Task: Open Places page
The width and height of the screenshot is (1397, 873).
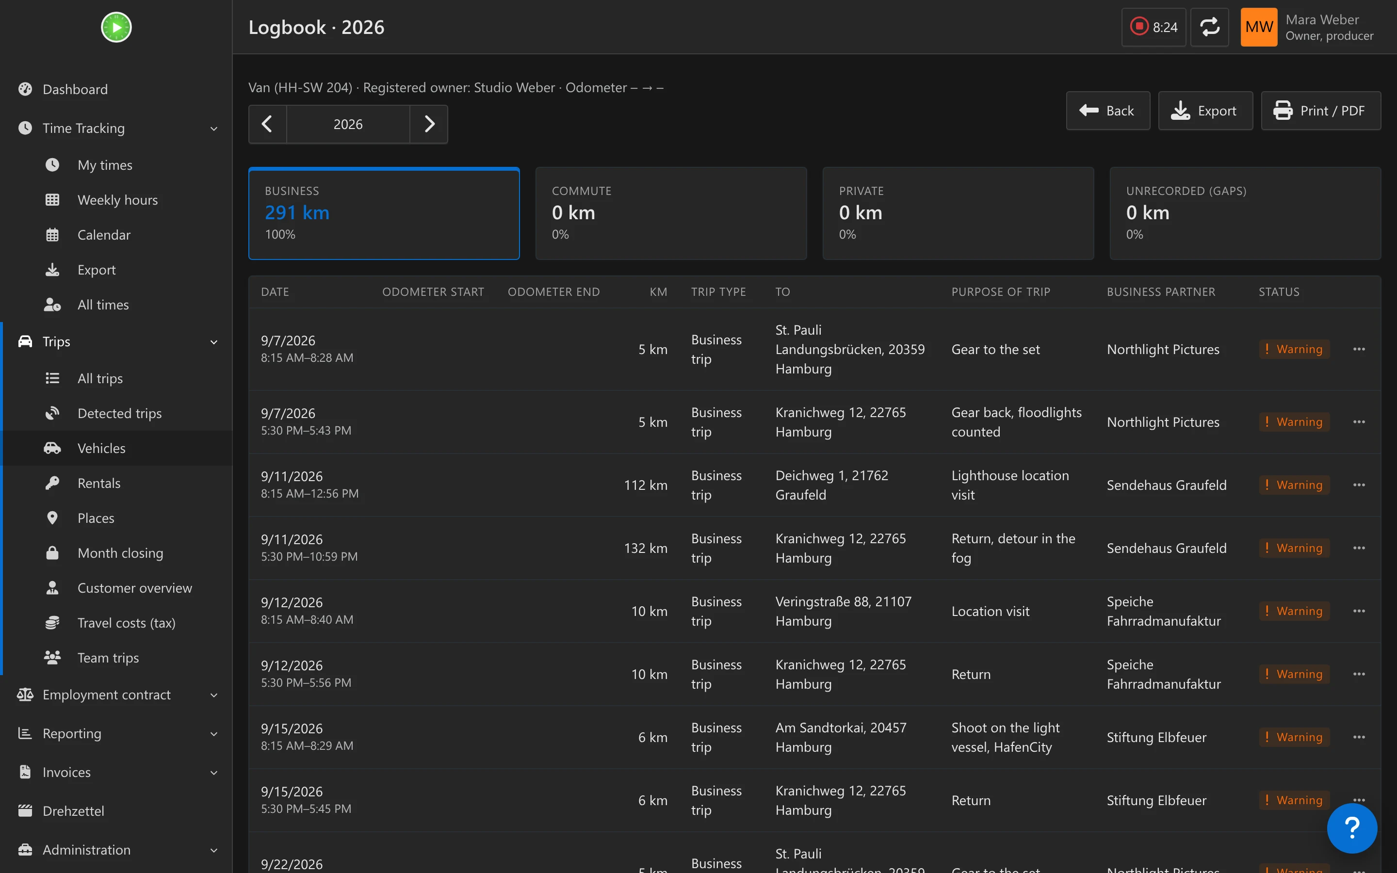Action: coord(116,518)
